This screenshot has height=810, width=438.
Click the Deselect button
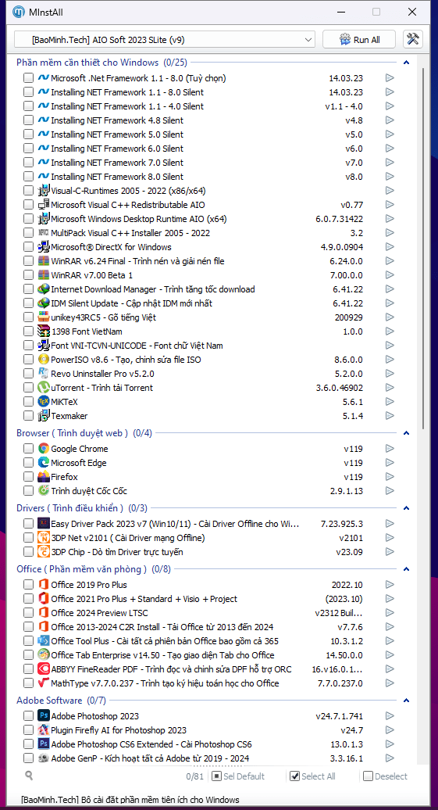click(385, 776)
